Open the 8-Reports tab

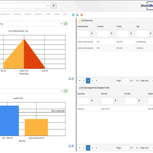(57, 14)
